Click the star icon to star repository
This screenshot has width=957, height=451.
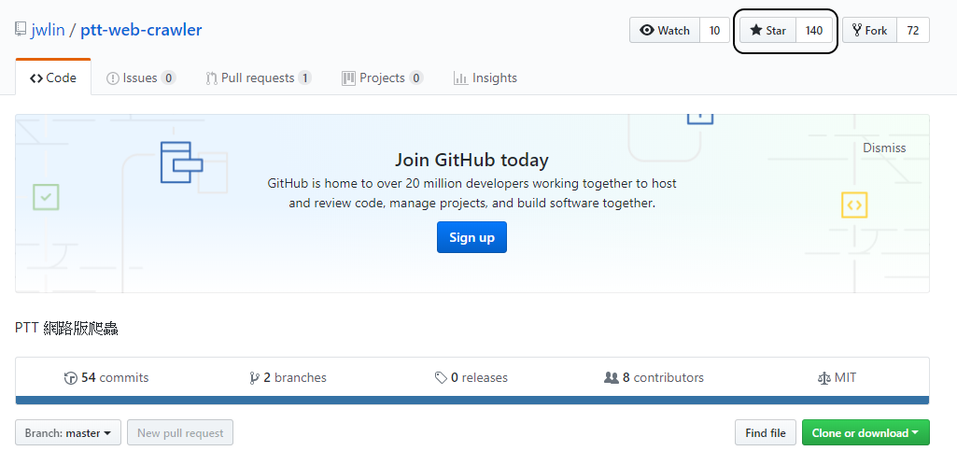(x=756, y=31)
